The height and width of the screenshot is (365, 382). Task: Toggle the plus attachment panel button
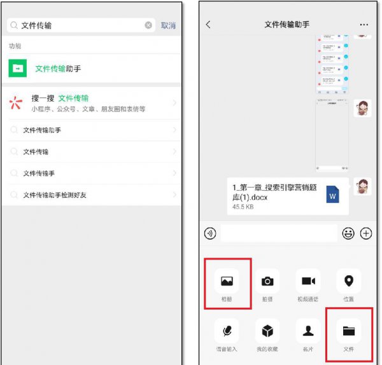coord(366,233)
